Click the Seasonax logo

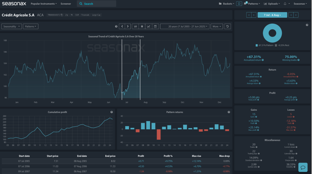click(x=14, y=3)
